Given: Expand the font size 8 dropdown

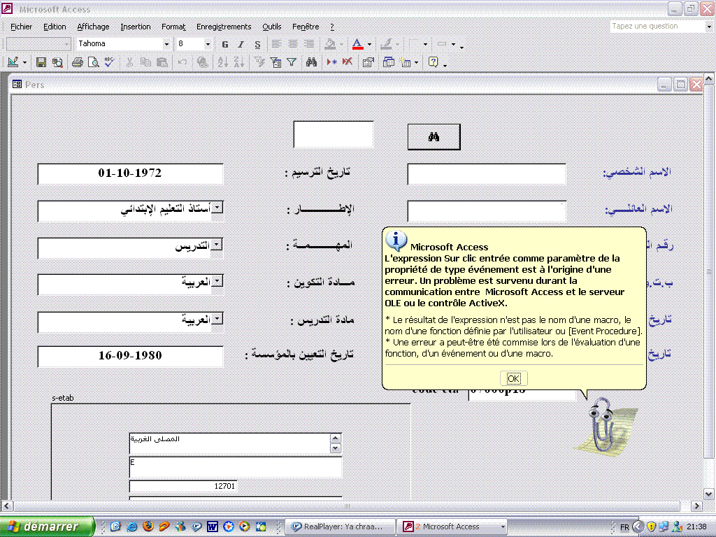Looking at the screenshot, I should [x=208, y=44].
